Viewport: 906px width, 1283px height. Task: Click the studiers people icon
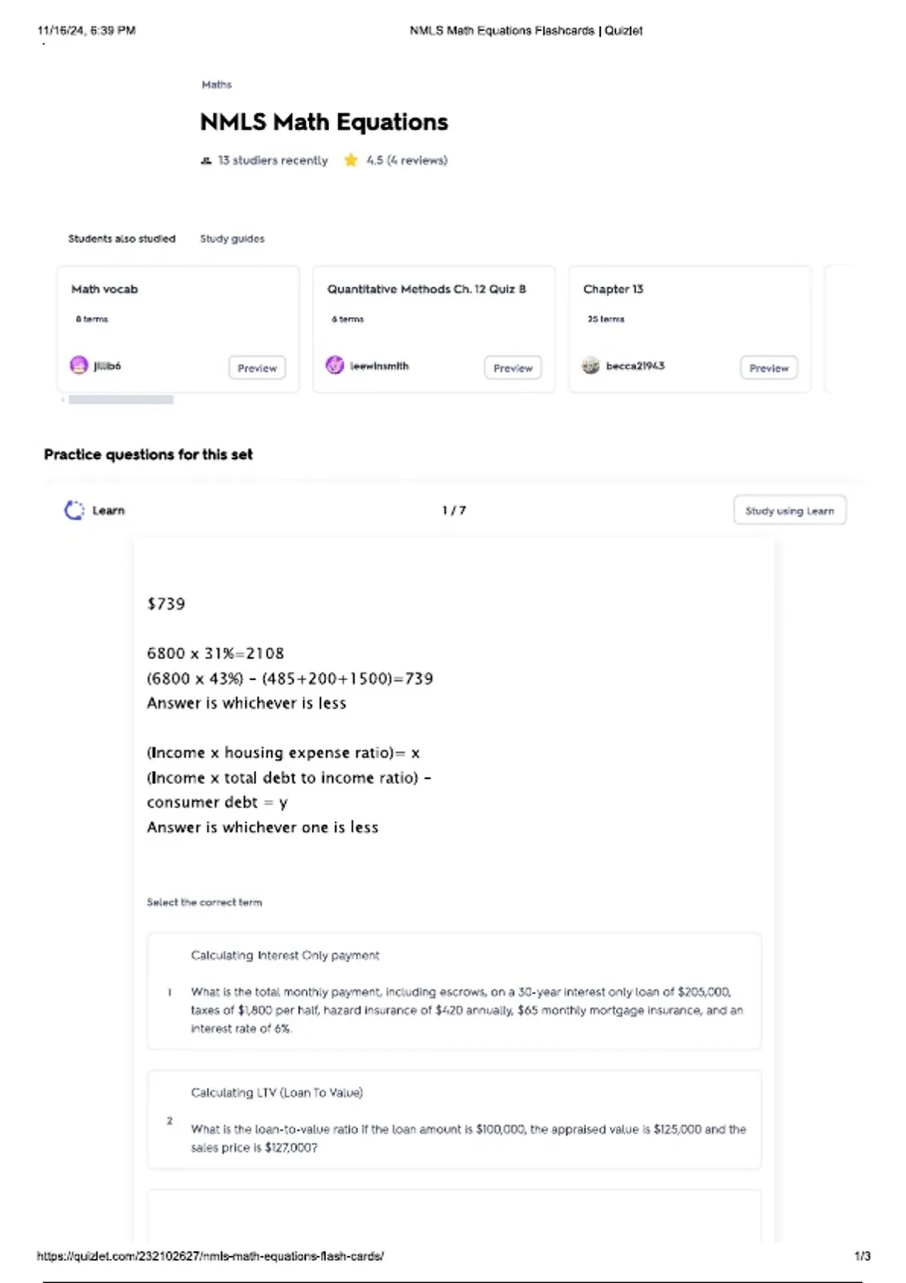pos(206,161)
